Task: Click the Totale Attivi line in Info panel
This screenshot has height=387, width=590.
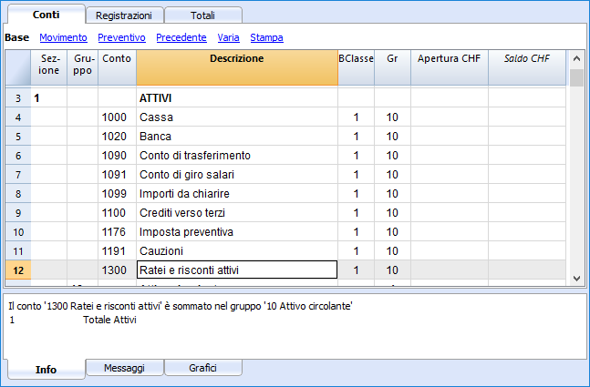Action: click(73, 320)
